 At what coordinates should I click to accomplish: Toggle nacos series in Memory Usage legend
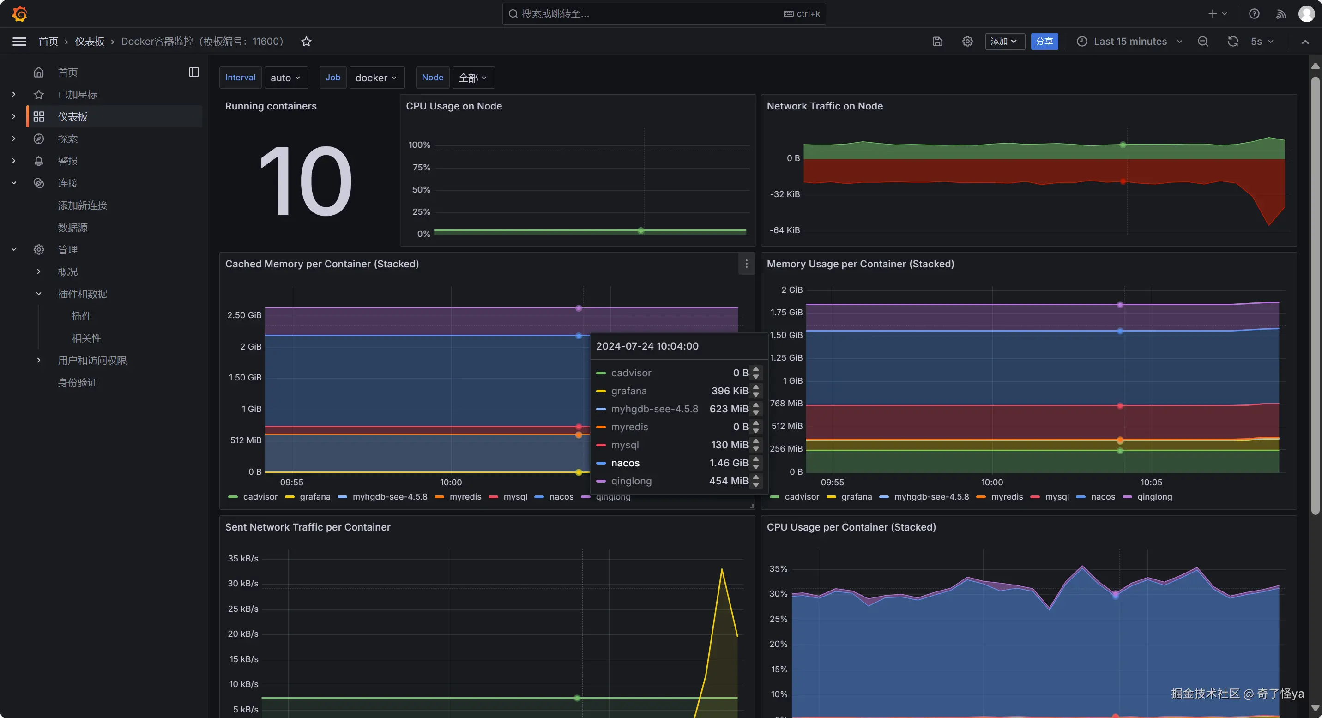point(1102,497)
